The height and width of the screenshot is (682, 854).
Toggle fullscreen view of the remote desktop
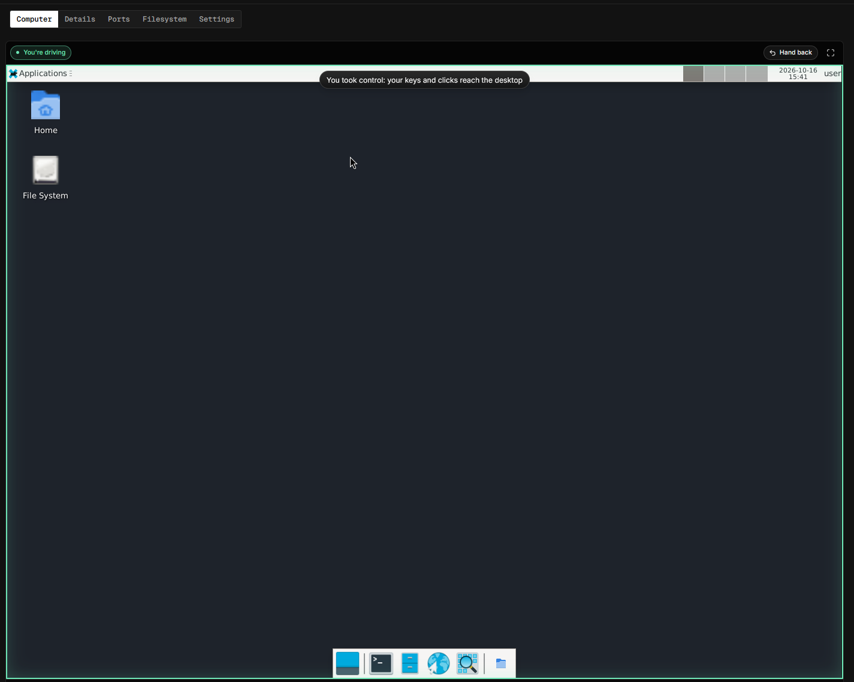click(831, 53)
